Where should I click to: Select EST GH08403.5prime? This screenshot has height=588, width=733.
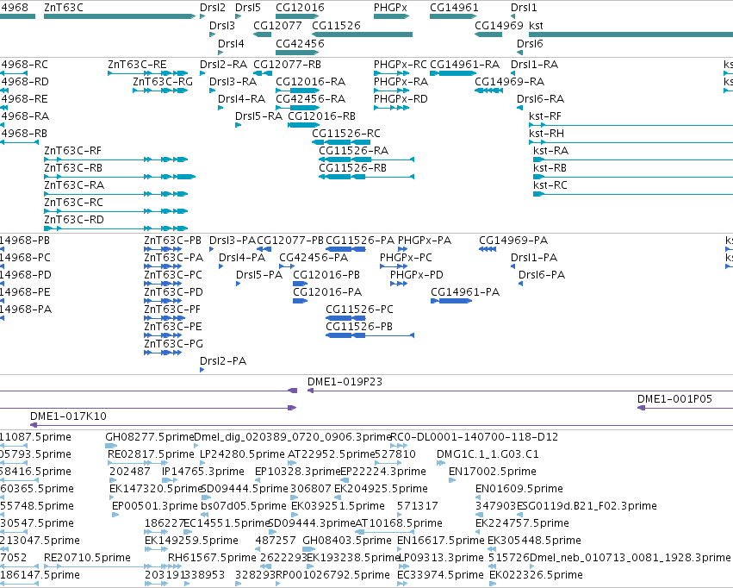[347, 540]
